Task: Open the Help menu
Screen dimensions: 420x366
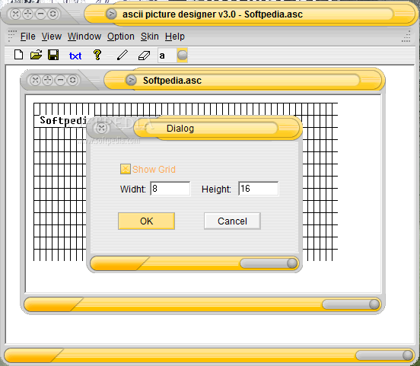Action: (x=175, y=37)
